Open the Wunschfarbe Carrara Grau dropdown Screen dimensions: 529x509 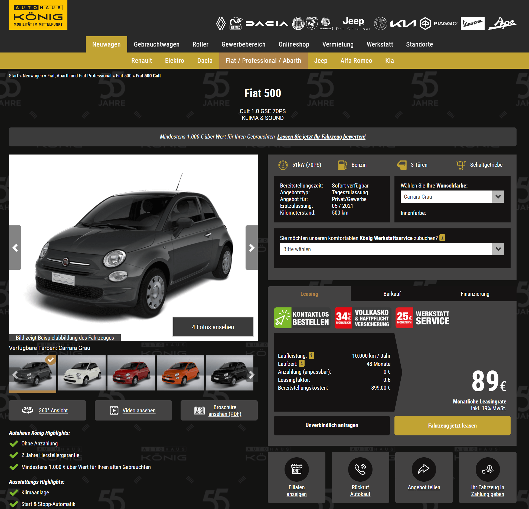(452, 197)
